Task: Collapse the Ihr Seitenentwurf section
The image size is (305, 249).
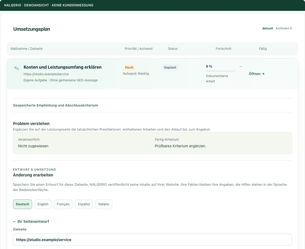Action: [31, 221]
